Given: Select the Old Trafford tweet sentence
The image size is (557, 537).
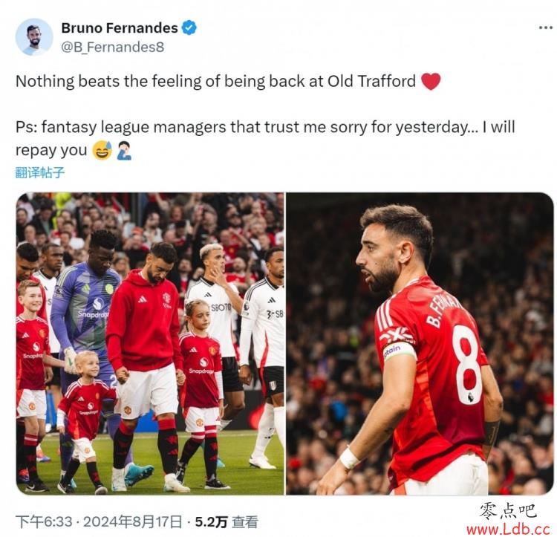Looking at the screenshot, I should (228, 82).
